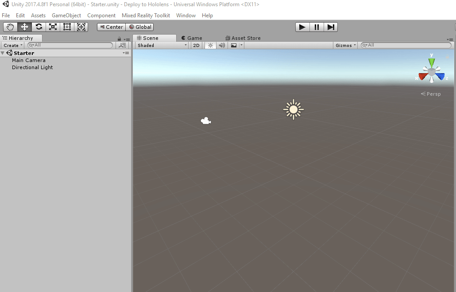Toggle 2D scene view mode

[x=197, y=45]
